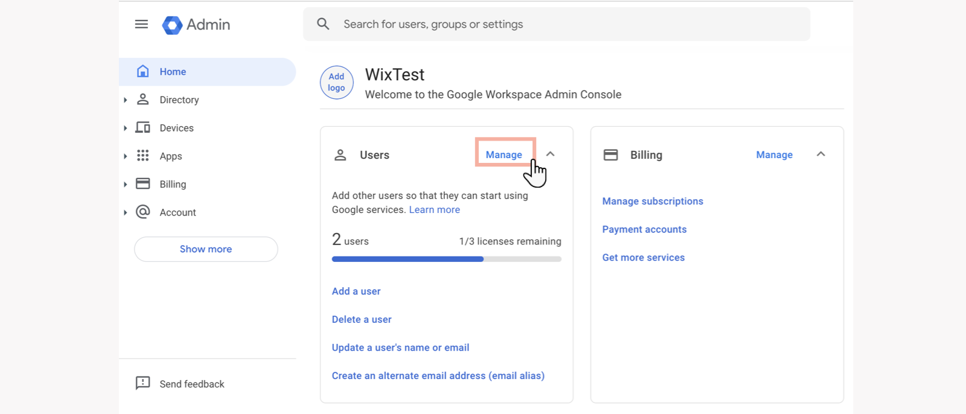Click Manage on the Users card
Viewport: 966px width, 414px height.
pos(504,154)
